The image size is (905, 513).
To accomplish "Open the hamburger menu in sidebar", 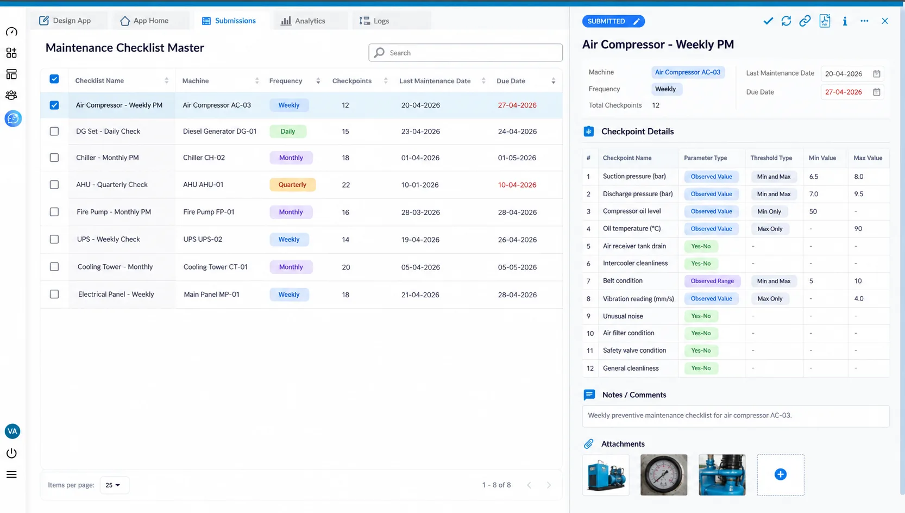I will [x=11, y=474].
